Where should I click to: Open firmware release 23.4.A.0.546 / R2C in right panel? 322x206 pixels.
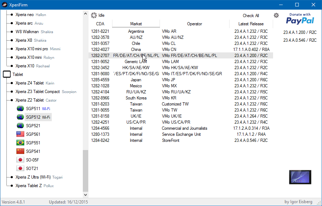click(300, 40)
